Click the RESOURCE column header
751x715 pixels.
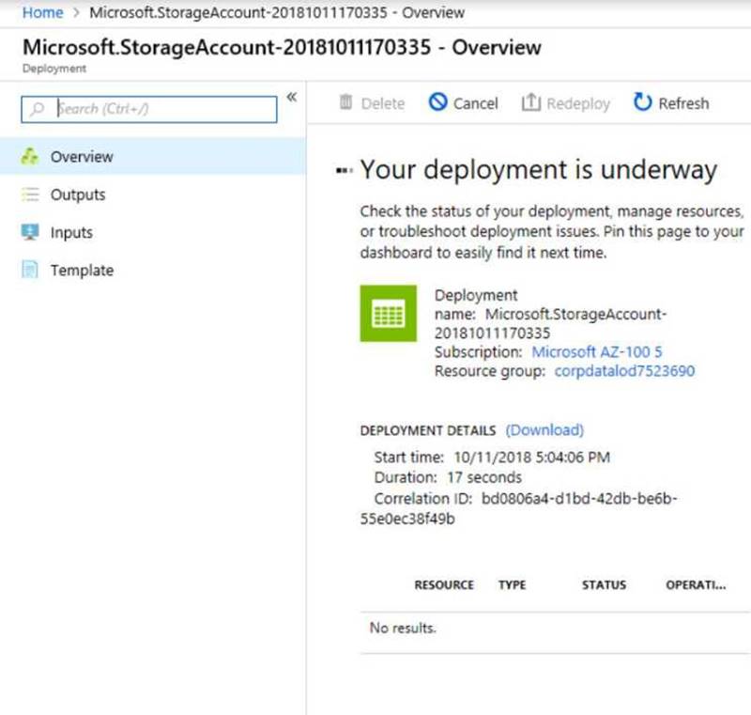444,584
